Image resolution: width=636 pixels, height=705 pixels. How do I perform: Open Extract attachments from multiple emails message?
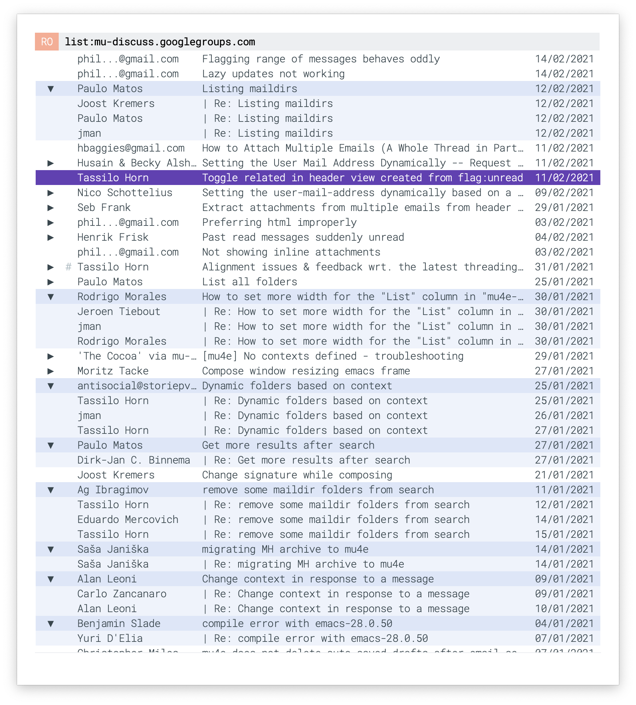click(318, 208)
